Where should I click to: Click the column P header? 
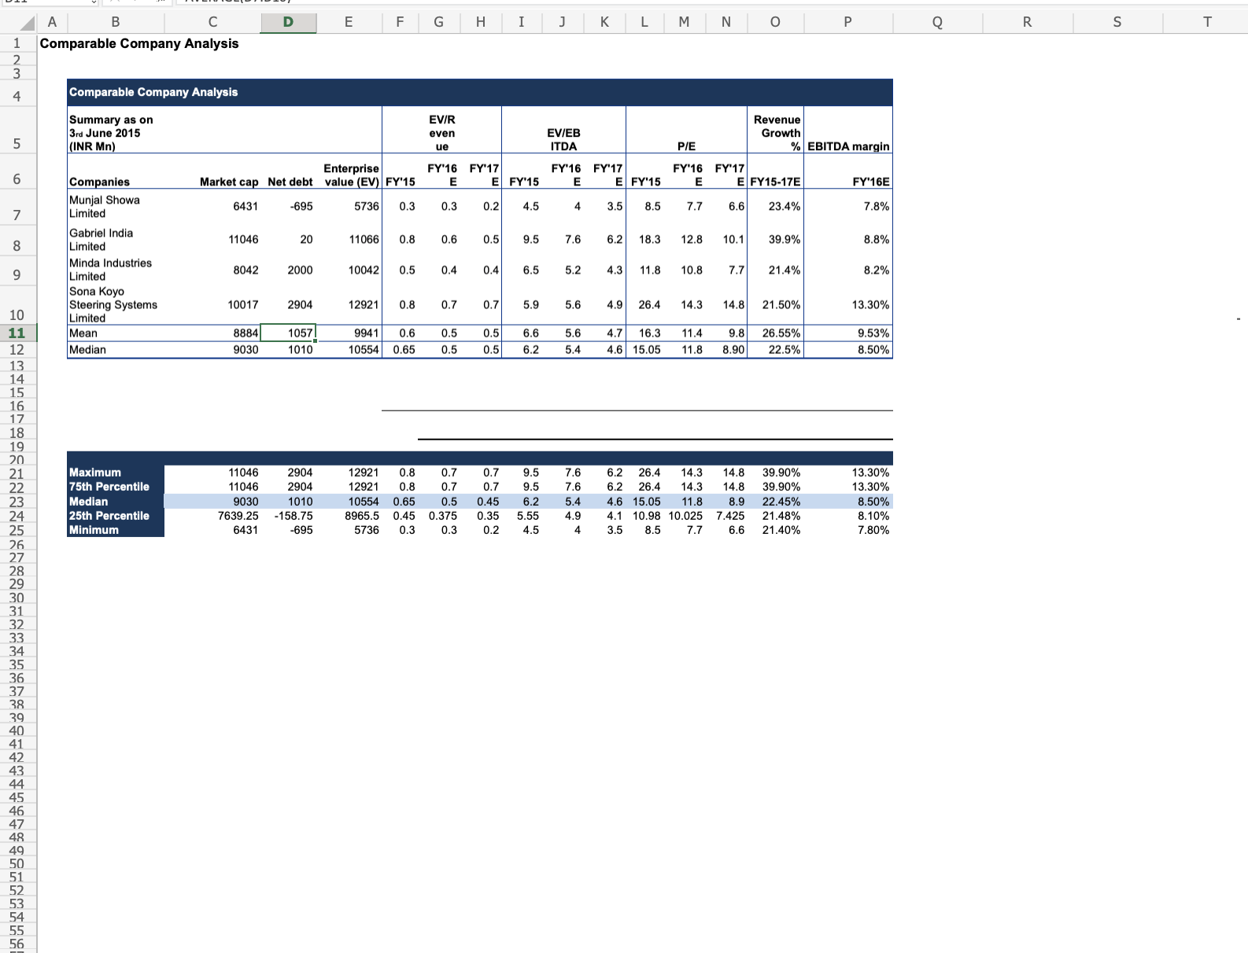[x=847, y=23]
